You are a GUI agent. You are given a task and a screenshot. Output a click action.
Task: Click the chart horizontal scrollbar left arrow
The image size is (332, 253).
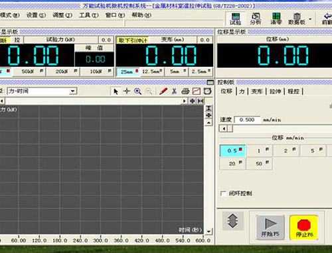pos(2,101)
